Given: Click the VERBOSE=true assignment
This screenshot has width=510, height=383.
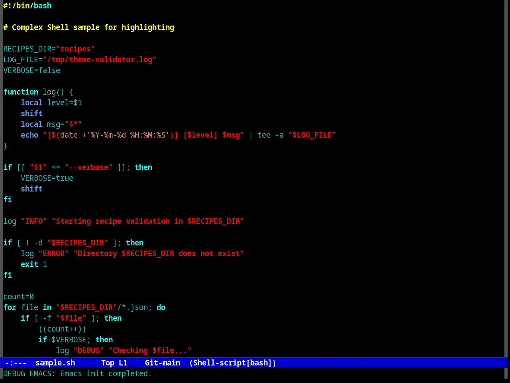Looking at the screenshot, I should (47, 178).
